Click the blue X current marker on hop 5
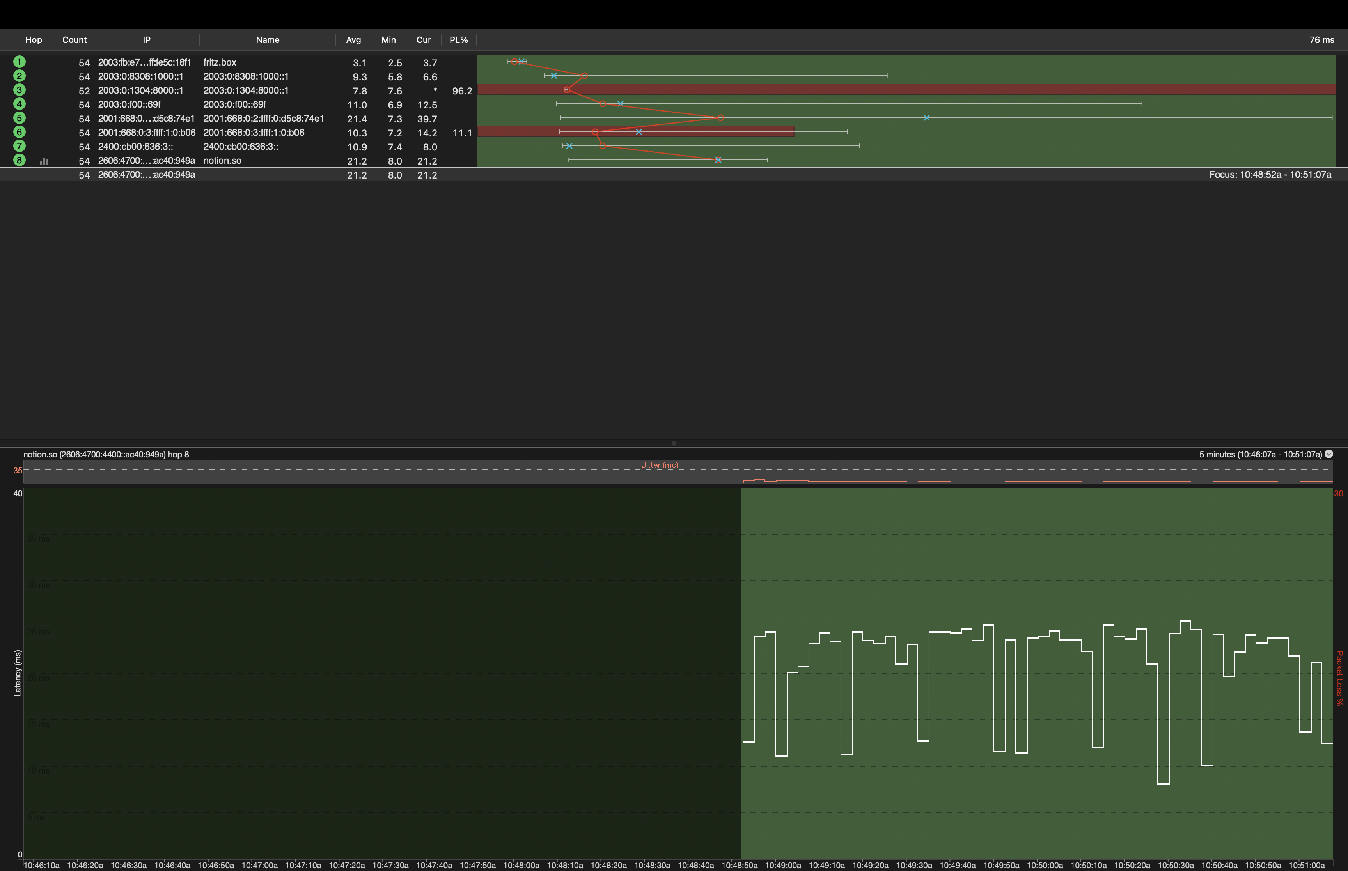The height and width of the screenshot is (871, 1348). click(927, 118)
